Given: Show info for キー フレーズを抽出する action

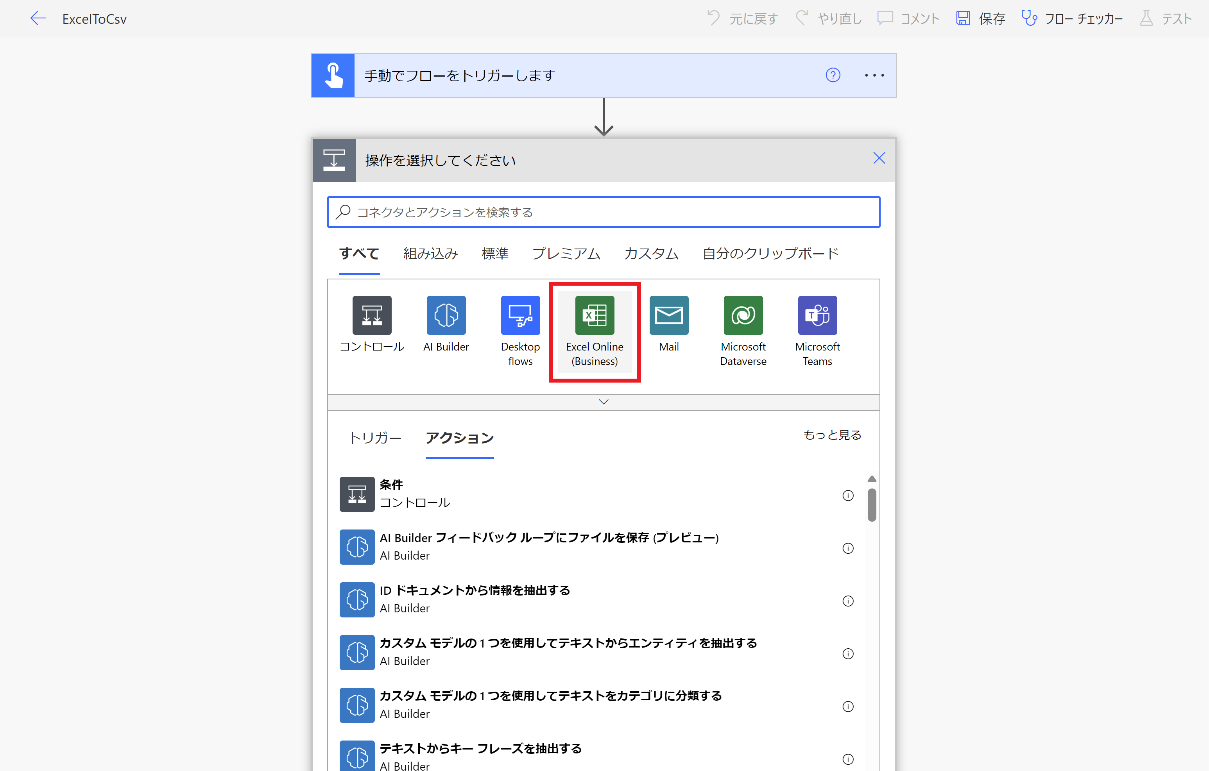Looking at the screenshot, I should pos(848,759).
